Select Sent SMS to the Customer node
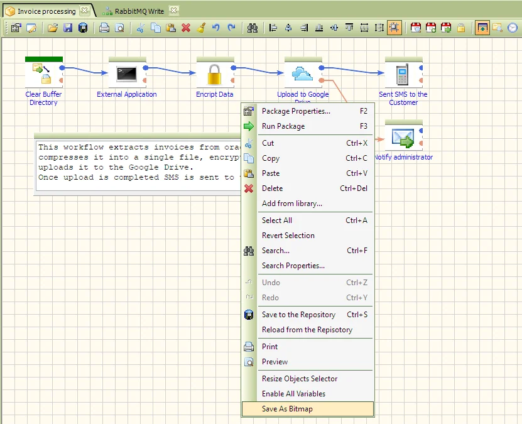Image resolution: width=522 pixels, height=424 pixels. click(x=403, y=74)
